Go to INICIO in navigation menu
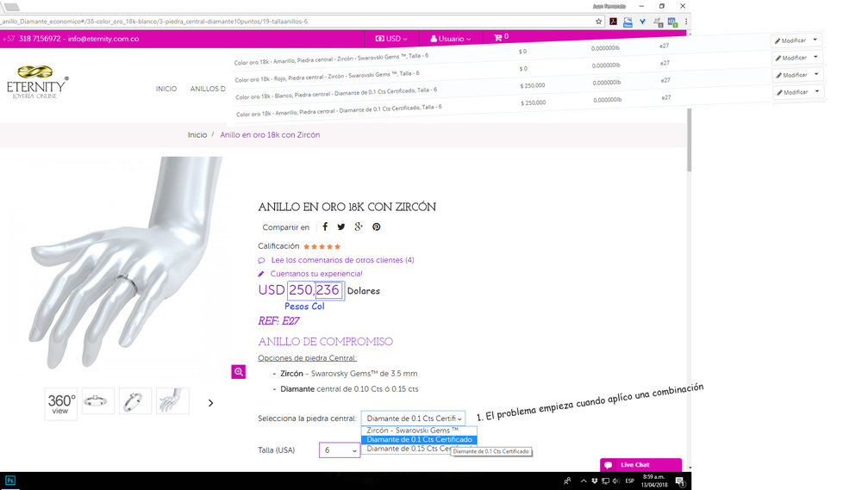862x490 pixels. pyautogui.click(x=166, y=89)
